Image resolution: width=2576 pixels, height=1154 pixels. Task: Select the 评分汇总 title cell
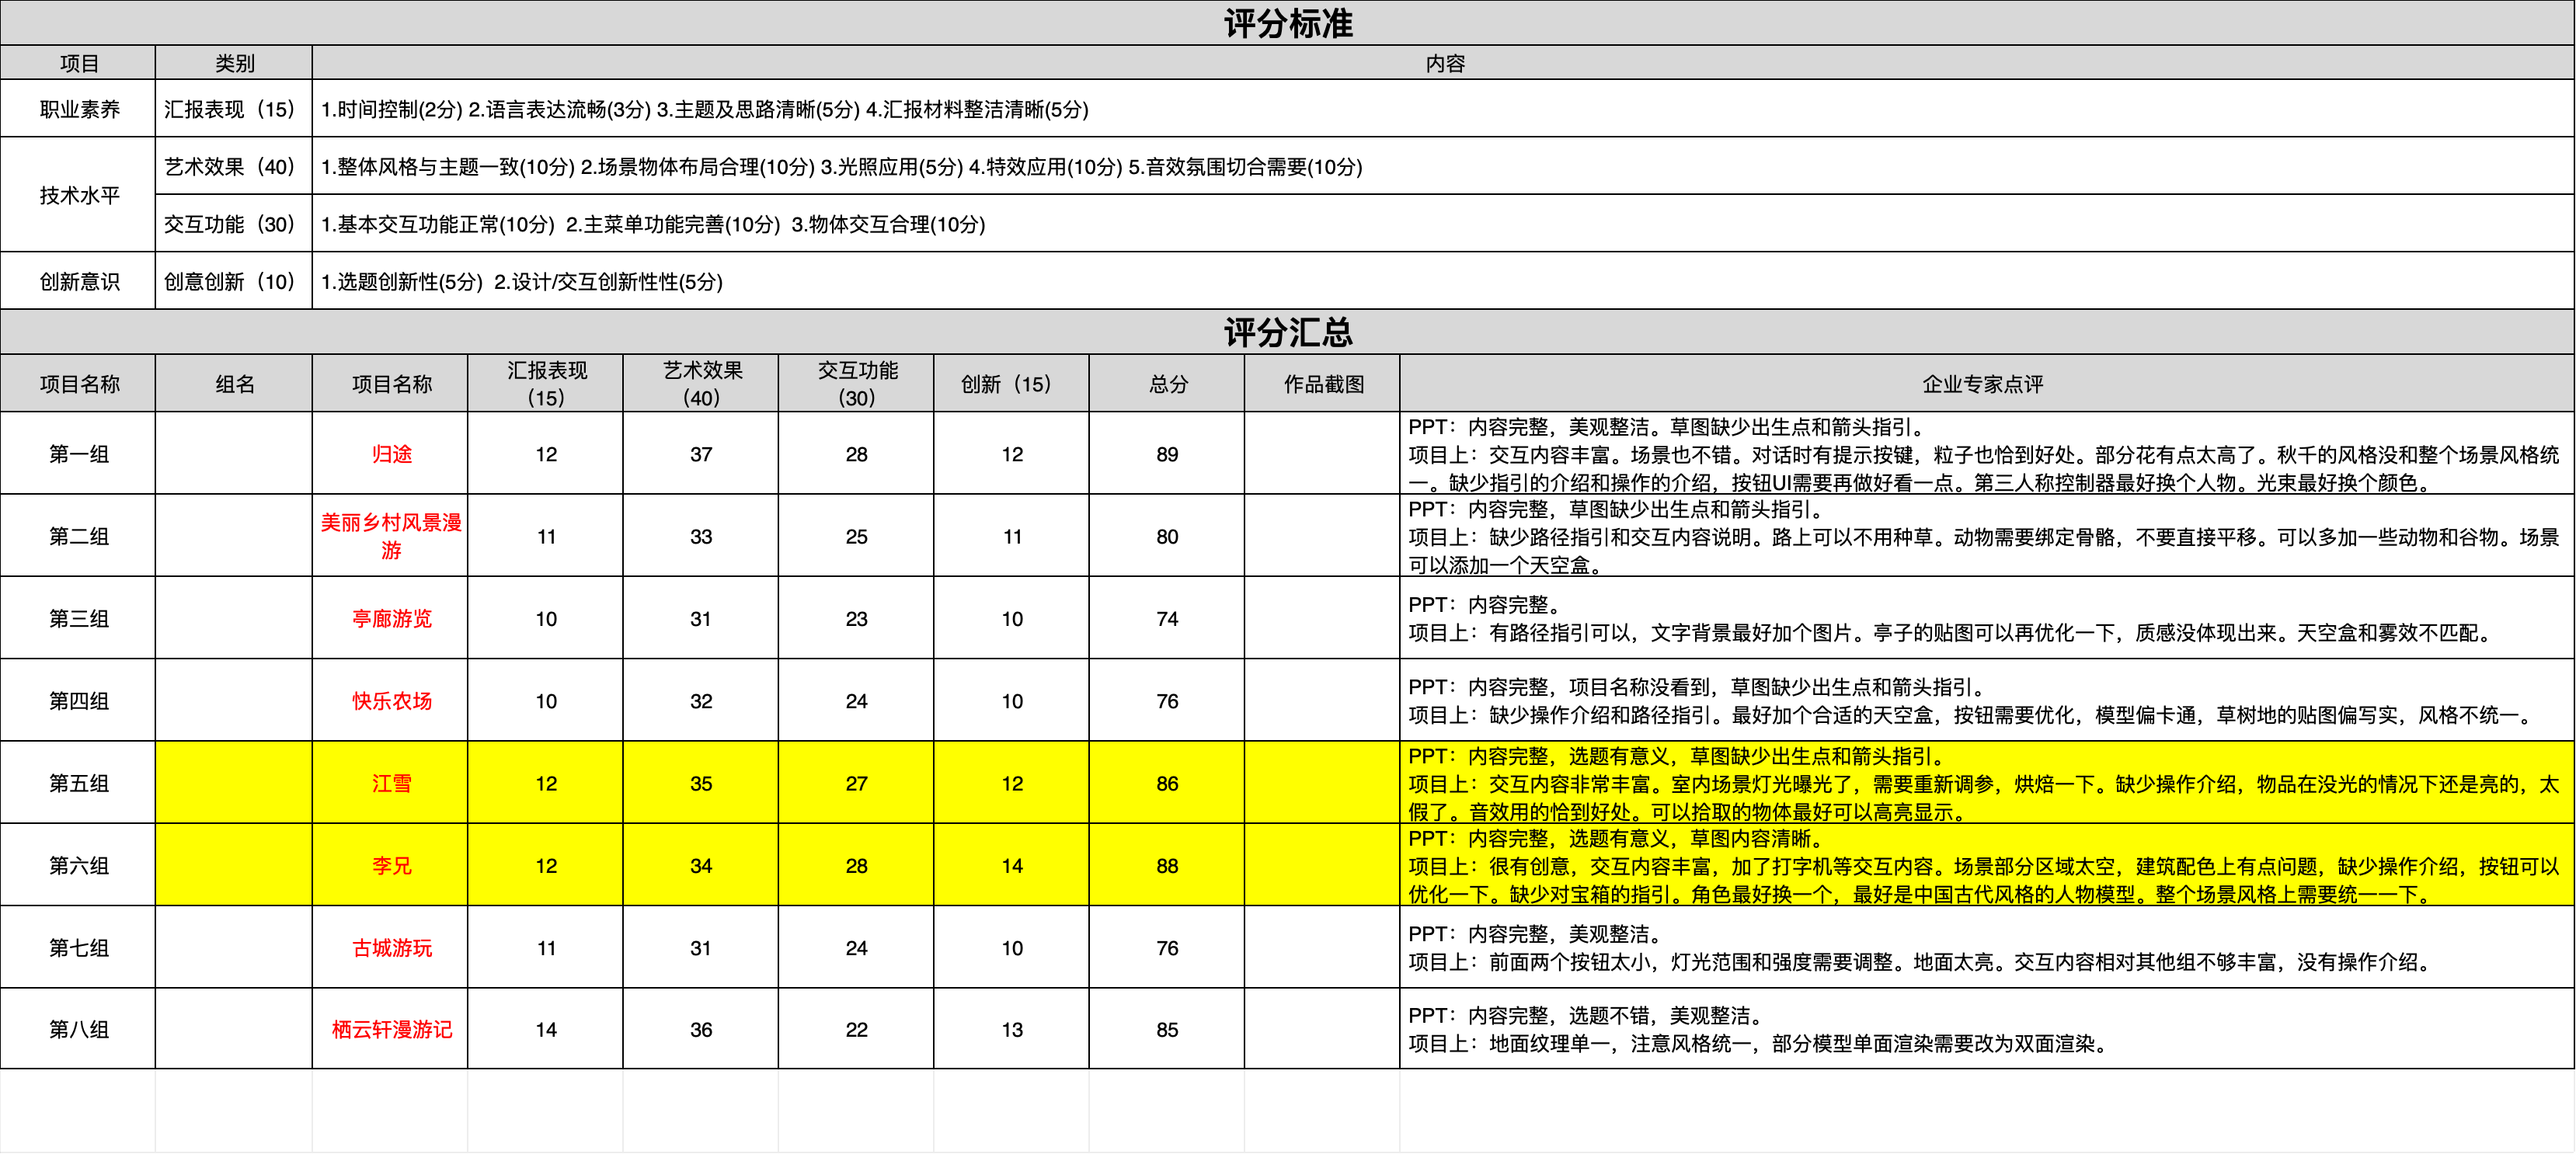[1288, 332]
